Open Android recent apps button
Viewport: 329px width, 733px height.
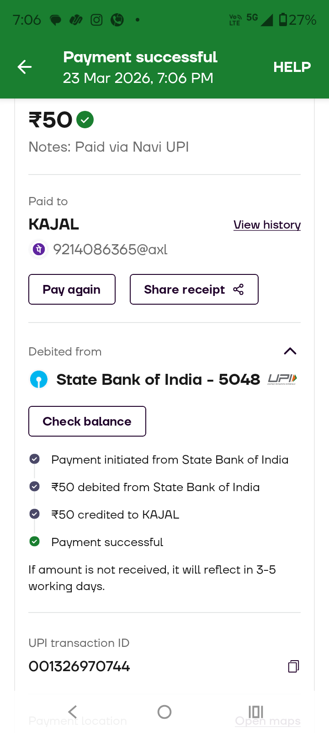[x=256, y=712]
